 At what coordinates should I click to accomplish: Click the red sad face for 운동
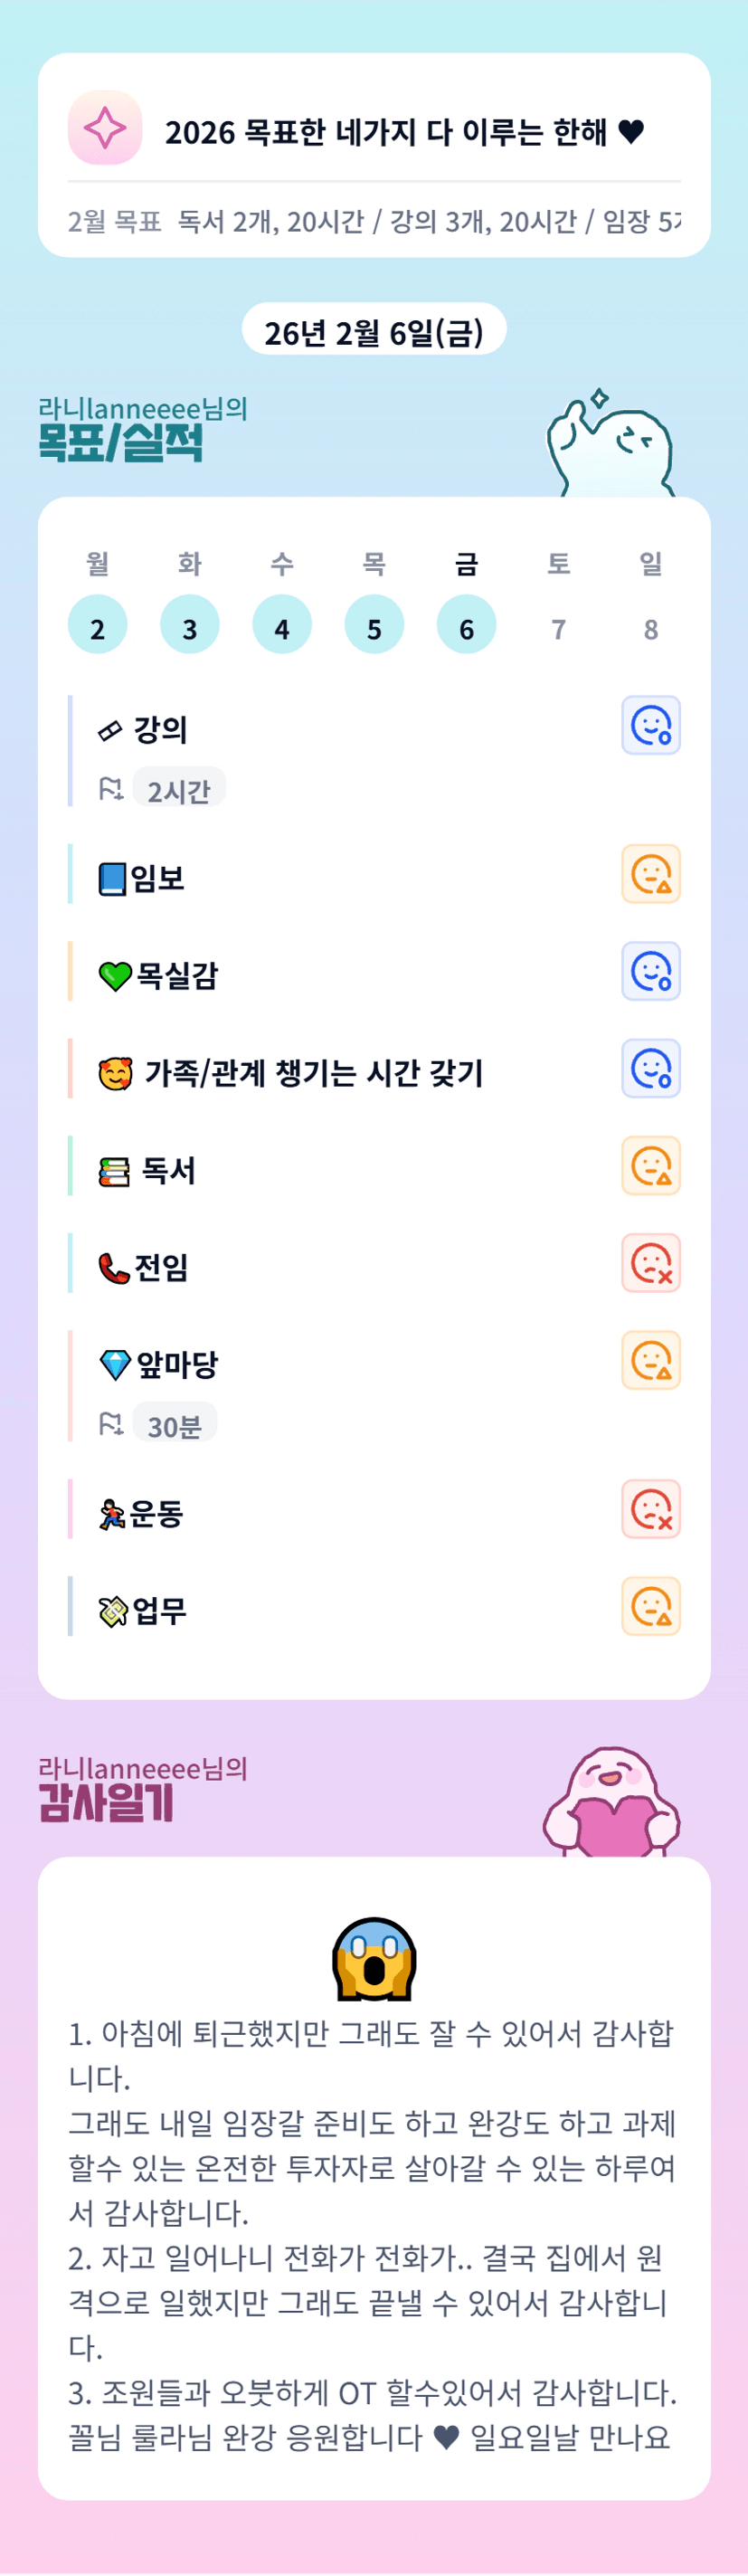[651, 1509]
